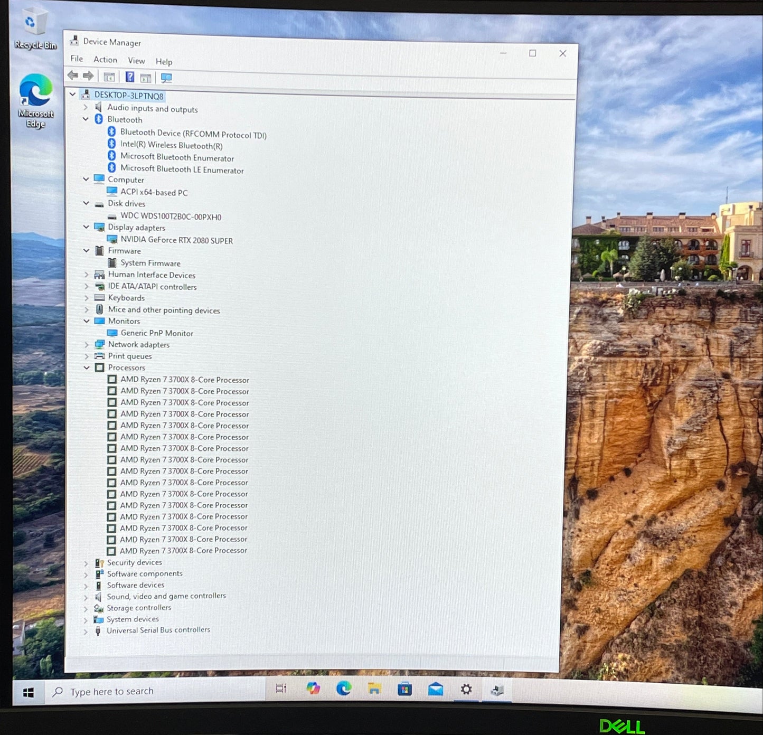
Task: Collapse the Processors category
Action: click(x=87, y=368)
